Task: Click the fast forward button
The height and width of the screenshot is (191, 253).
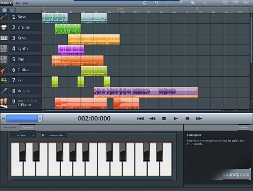Action: point(199,119)
